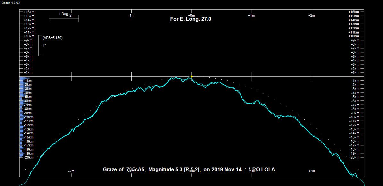Click the Occult 4.3.0.1 version text
This screenshot has width=383, height=186.
[x=11, y=3]
